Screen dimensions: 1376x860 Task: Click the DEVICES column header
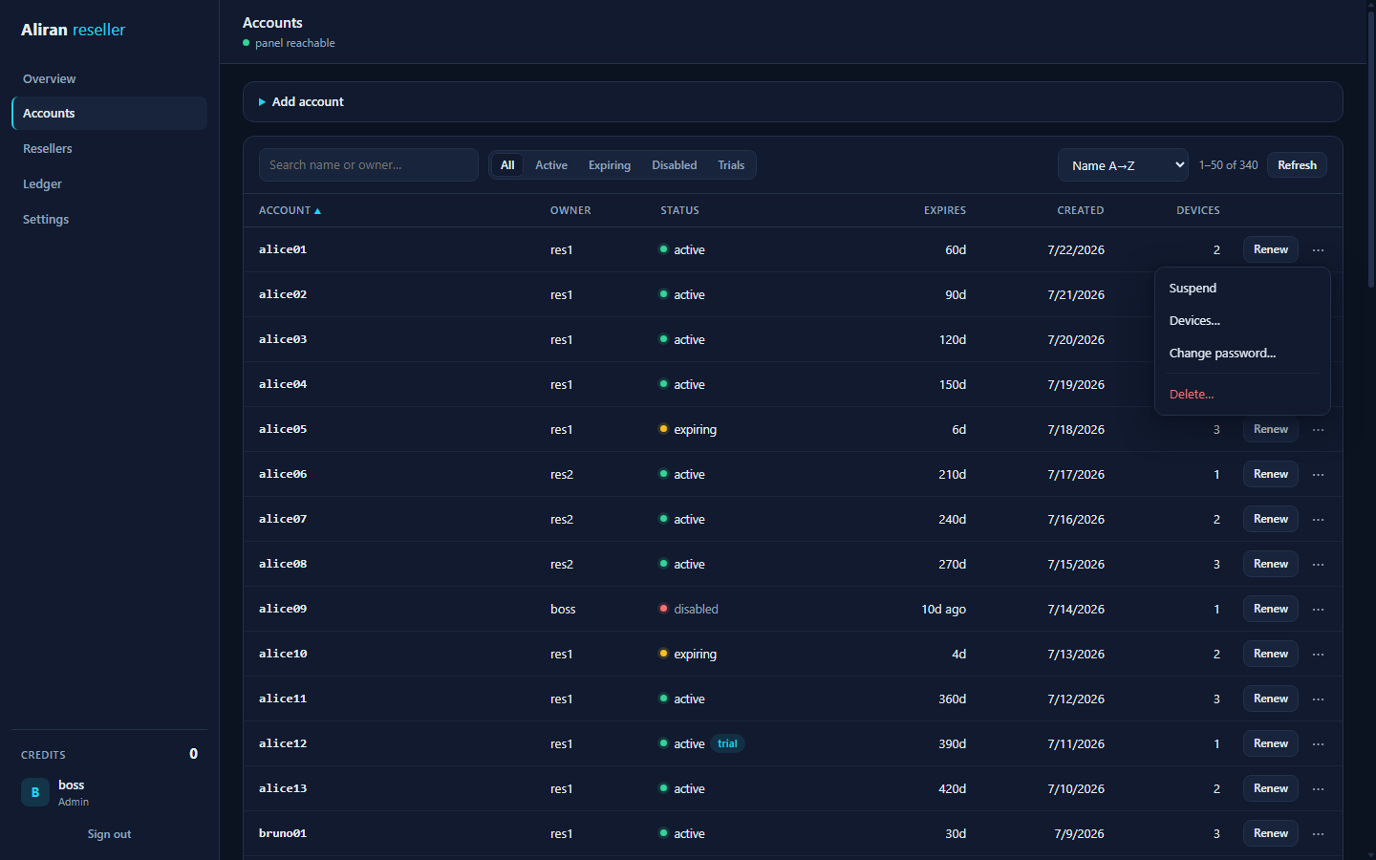[x=1197, y=210]
